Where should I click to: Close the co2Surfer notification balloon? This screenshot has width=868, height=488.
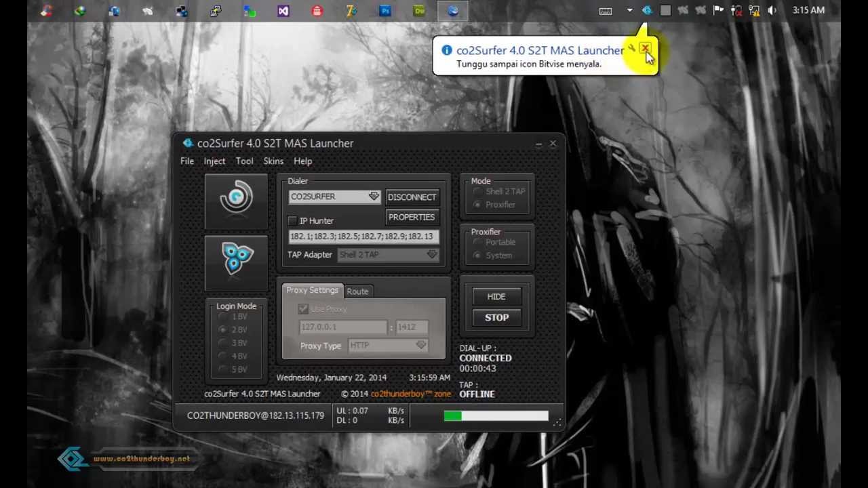pos(645,48)
